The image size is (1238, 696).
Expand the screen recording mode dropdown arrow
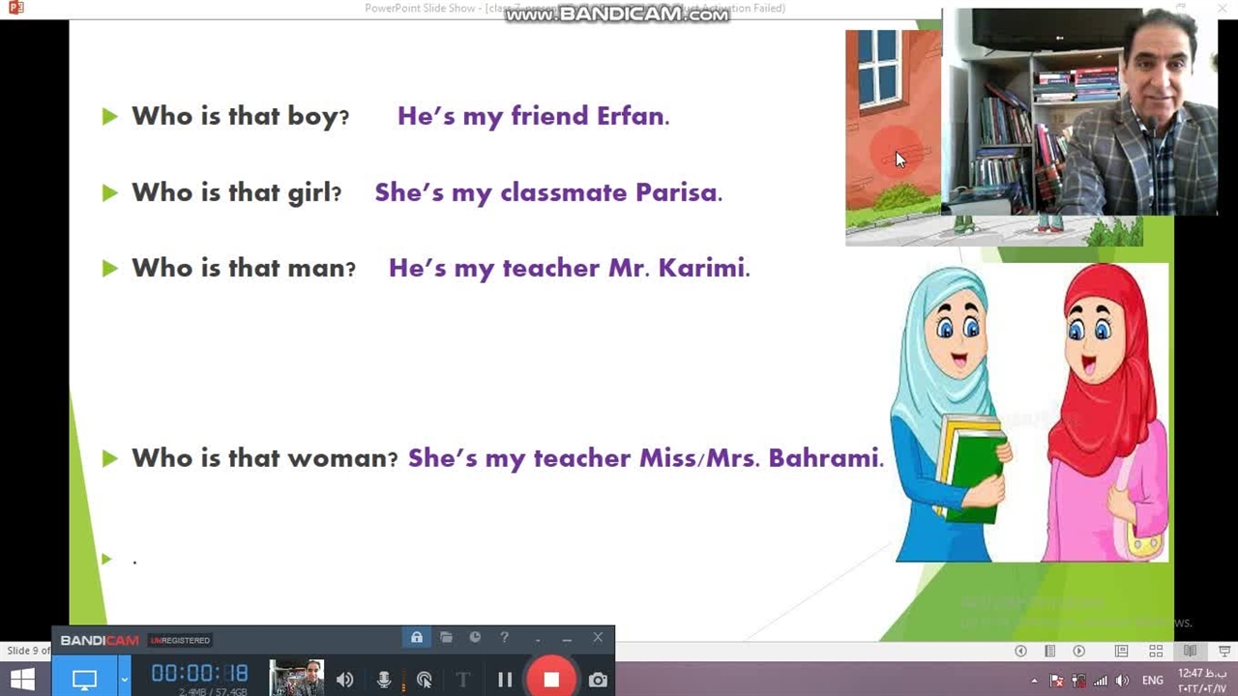click(x=124, y=680)
